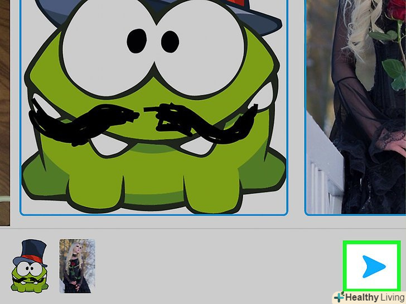Open the large green monster mustache image

(154, 107)
